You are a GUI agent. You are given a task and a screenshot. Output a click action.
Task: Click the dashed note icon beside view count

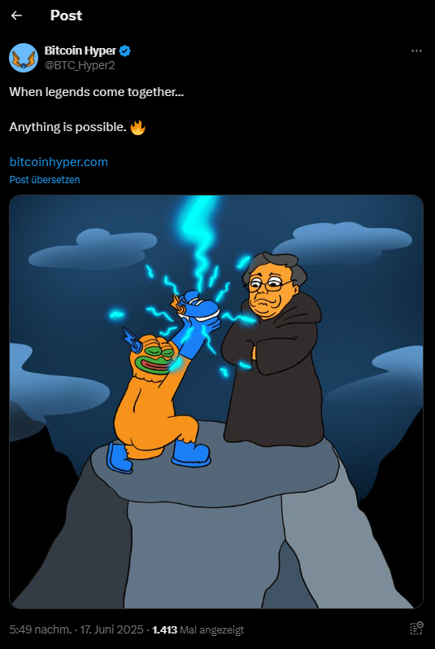[416, 628]
